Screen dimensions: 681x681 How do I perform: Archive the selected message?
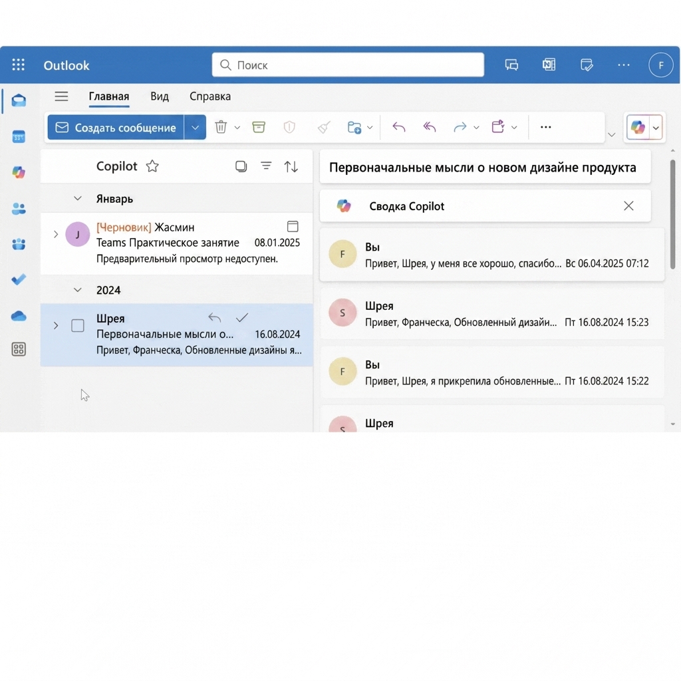point(259,127)
